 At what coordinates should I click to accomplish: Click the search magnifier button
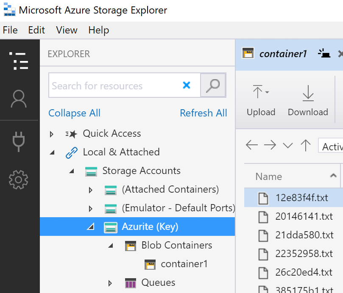coord(213,86)
